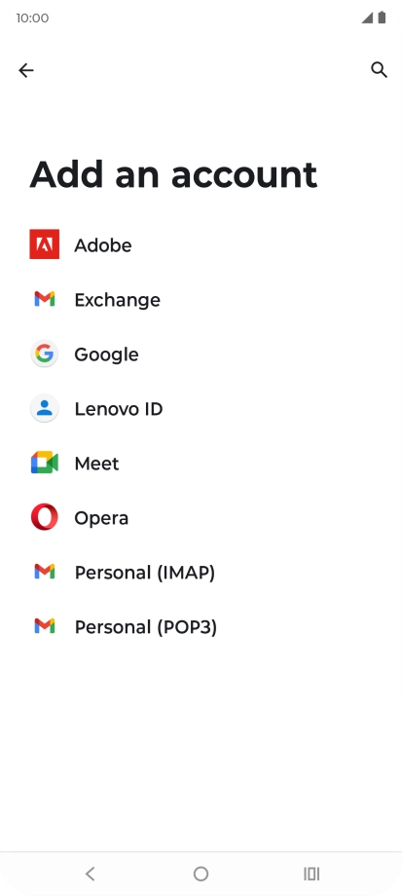This screenshot has height=896, width=402.
Task: Open recent apps from navigation bar
Action: pyautogui.click(x=311, y=874)
